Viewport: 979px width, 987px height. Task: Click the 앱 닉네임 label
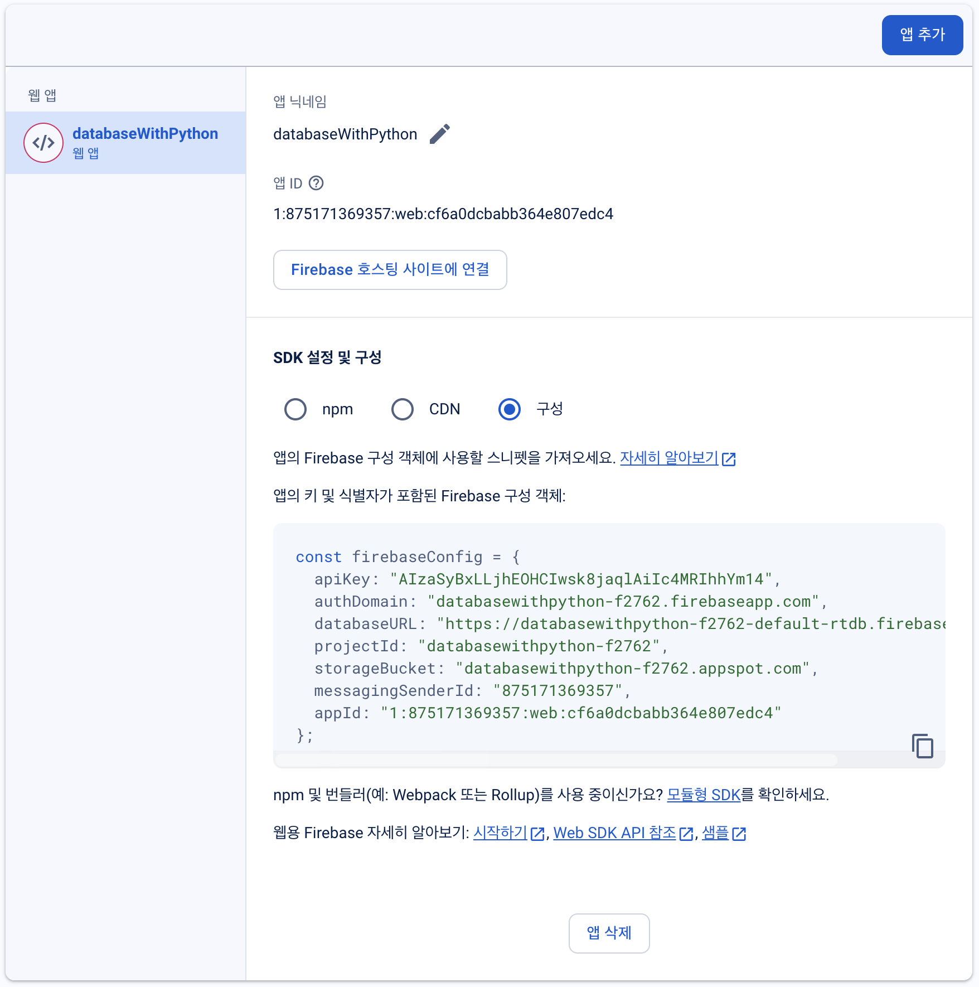pos(300,101)
